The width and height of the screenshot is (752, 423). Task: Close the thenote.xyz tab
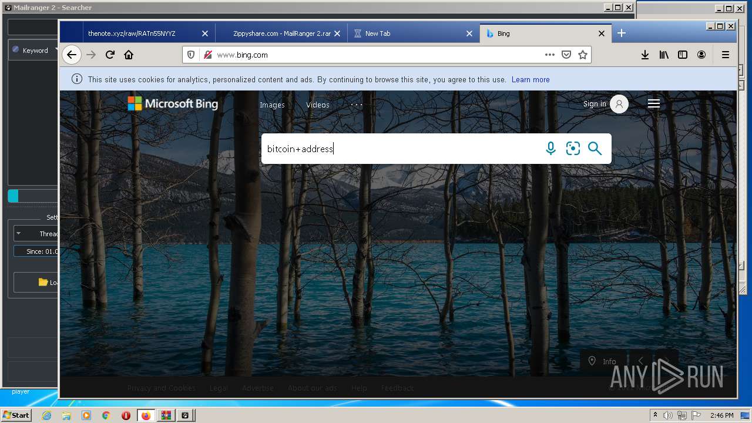coord(205,33)
